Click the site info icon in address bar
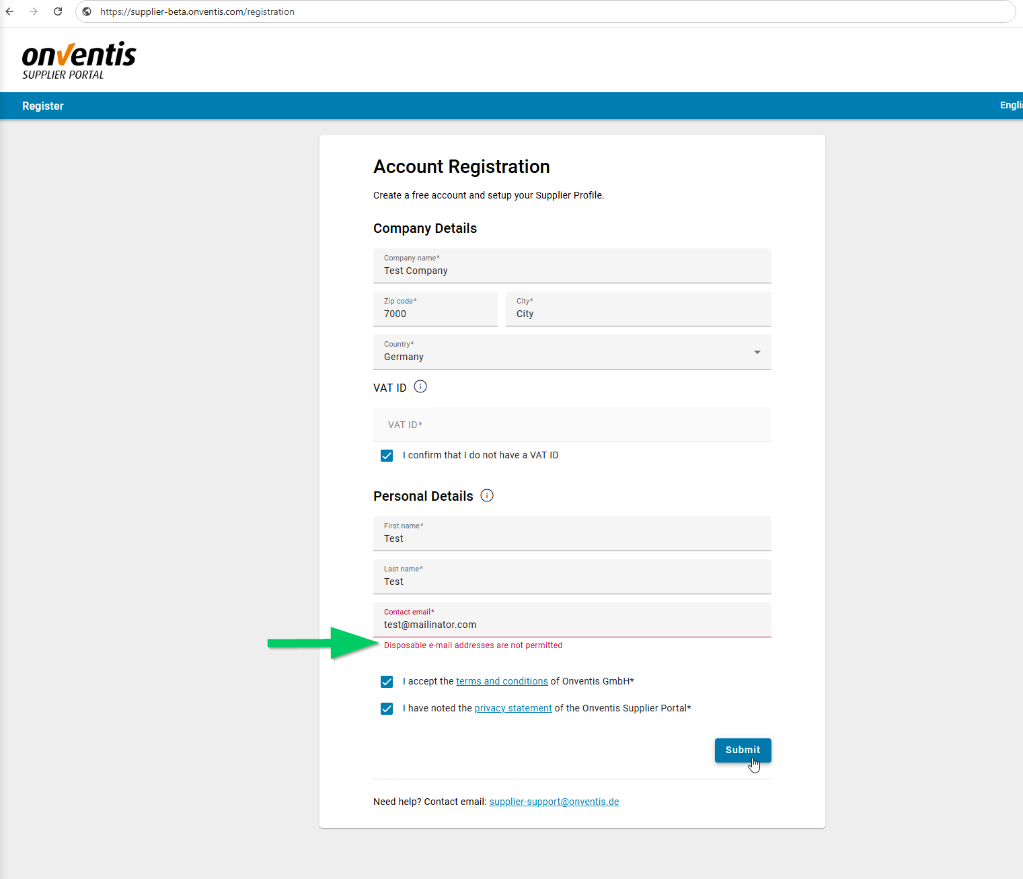This screenshot has height=879, width=1023. (x=87, y=11)
